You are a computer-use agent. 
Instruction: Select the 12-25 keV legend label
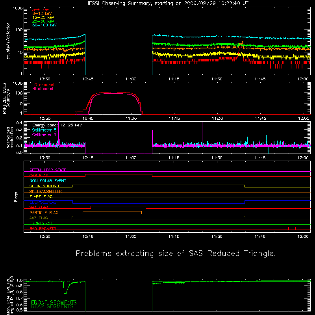click(x=43, y=17)
